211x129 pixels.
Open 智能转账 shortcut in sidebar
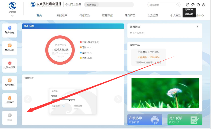9,48
